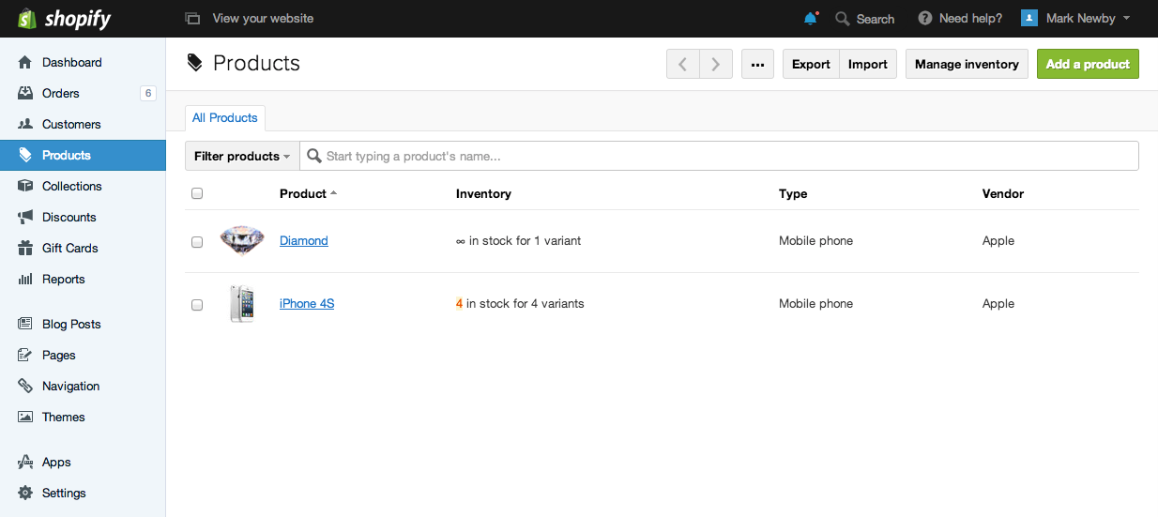Image resolution: width=1158 pixels, height=517 pixels.
Task: Click the Navigation link icon
Action: [25, 386]
